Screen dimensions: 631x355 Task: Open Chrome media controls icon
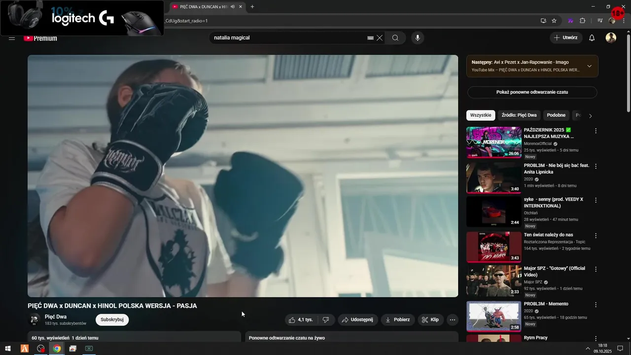[x=600, y=21]
